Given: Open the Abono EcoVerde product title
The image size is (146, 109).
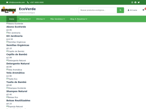Looking at the screenshot, I should tap(16, 27).
